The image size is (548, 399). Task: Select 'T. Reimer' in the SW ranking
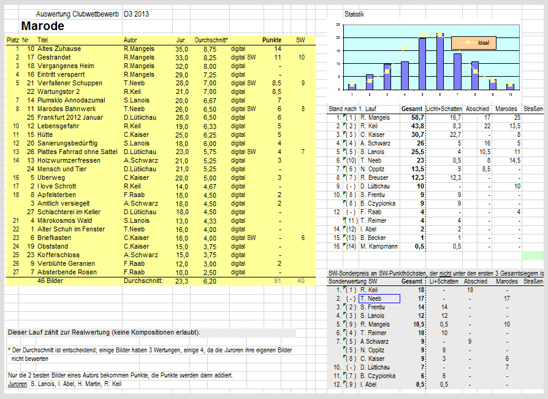tap(374, 333)
